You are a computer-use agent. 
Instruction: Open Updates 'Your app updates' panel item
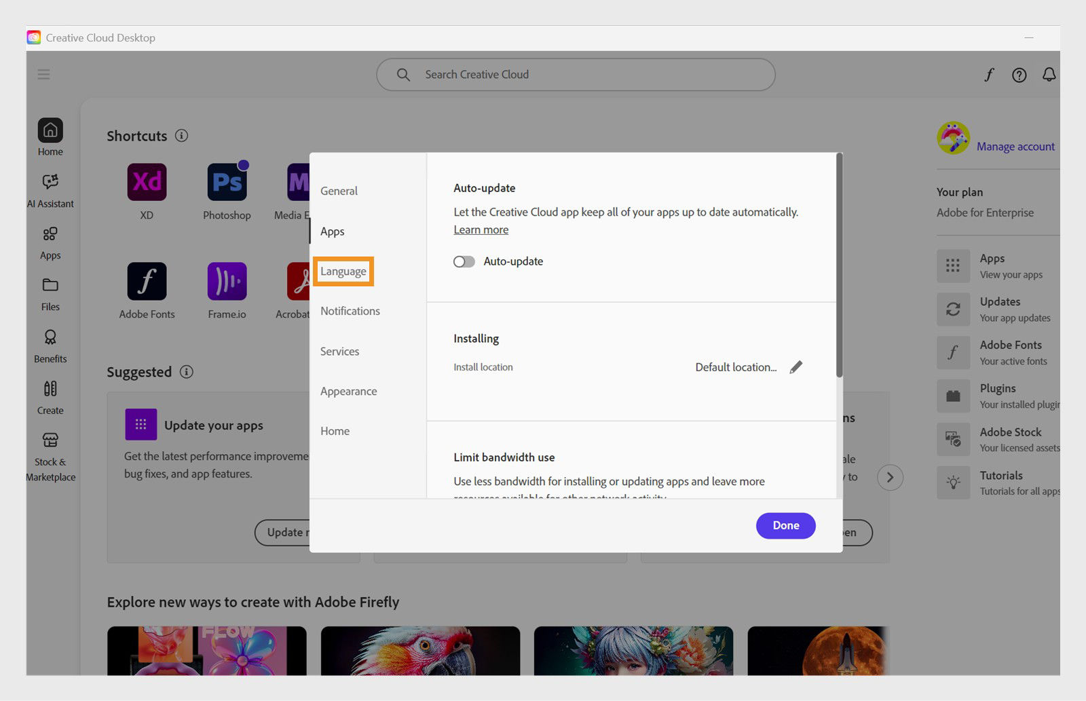998,309
